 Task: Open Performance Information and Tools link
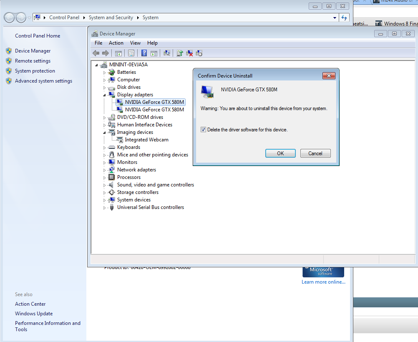click(x=48, y=326)
